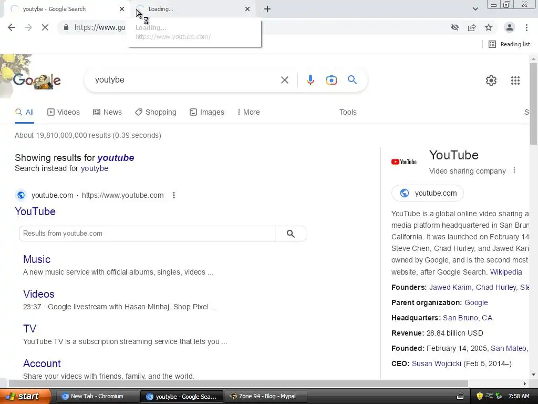Bookmark this page with the star
Viewport: 538px width, 404px height.
pos(489,27)
